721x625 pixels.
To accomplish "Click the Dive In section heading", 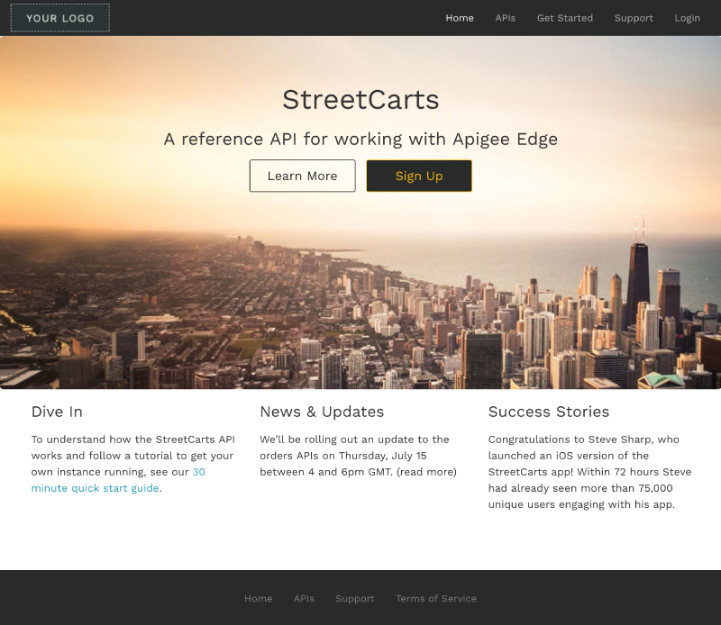I will point(57,412).
